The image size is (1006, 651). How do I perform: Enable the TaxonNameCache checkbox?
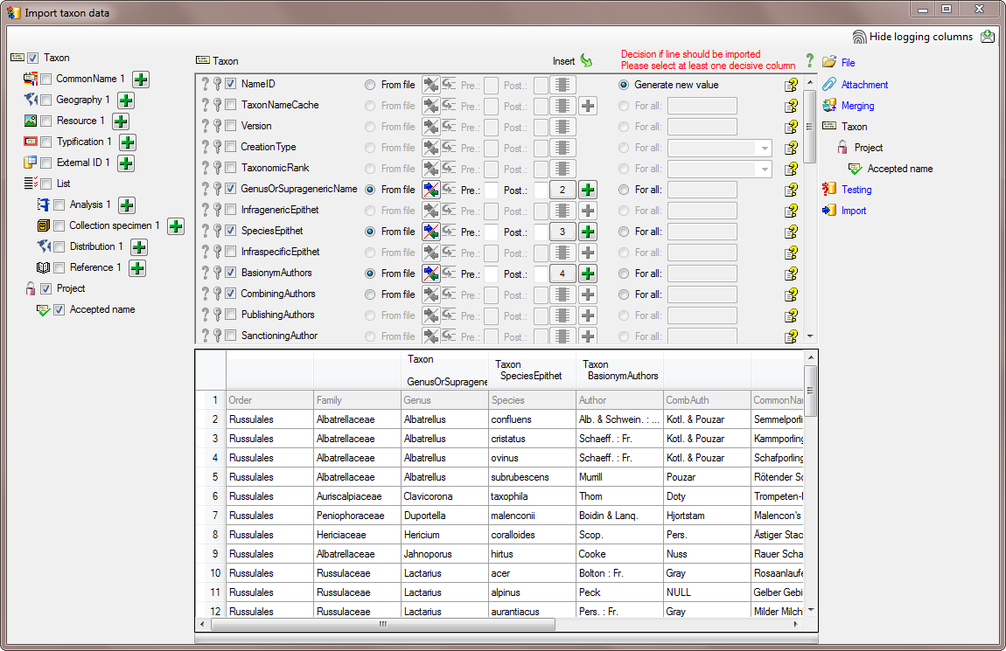pos(231,105)
